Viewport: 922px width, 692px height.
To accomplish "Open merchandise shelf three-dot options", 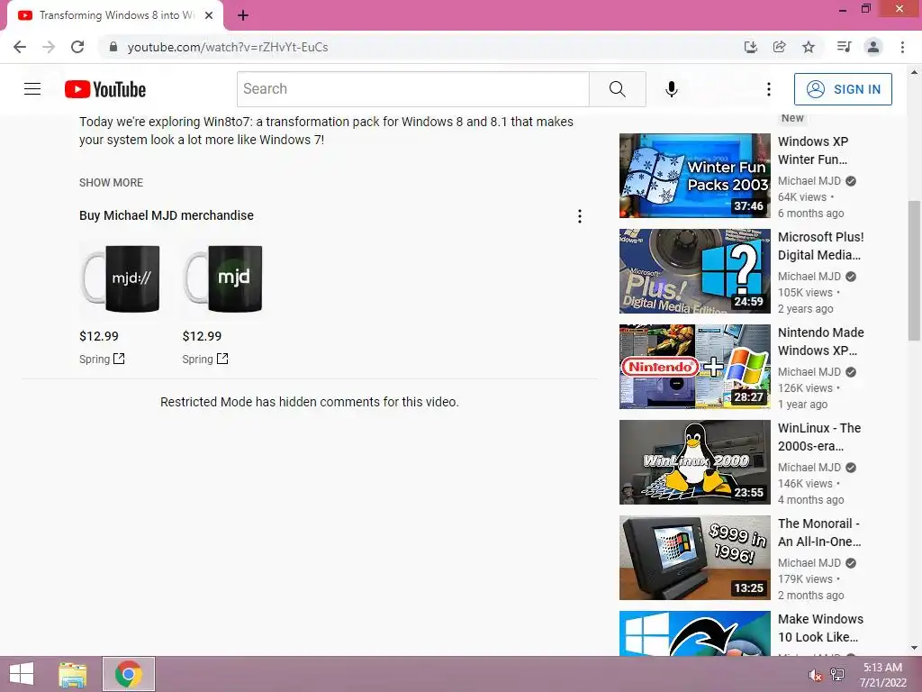I will pos(580,216).
